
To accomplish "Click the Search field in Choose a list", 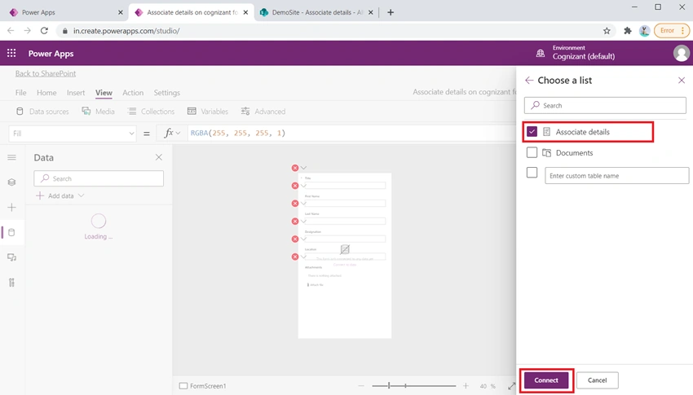I will [x=605, y=106].
